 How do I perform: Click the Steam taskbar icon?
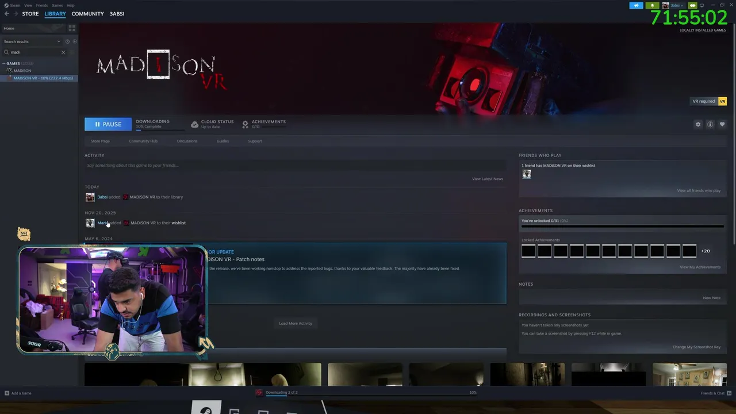tap(205, 408)
